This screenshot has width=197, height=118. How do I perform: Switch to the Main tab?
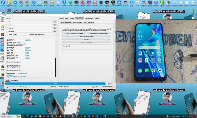click(x=61, y=19)
